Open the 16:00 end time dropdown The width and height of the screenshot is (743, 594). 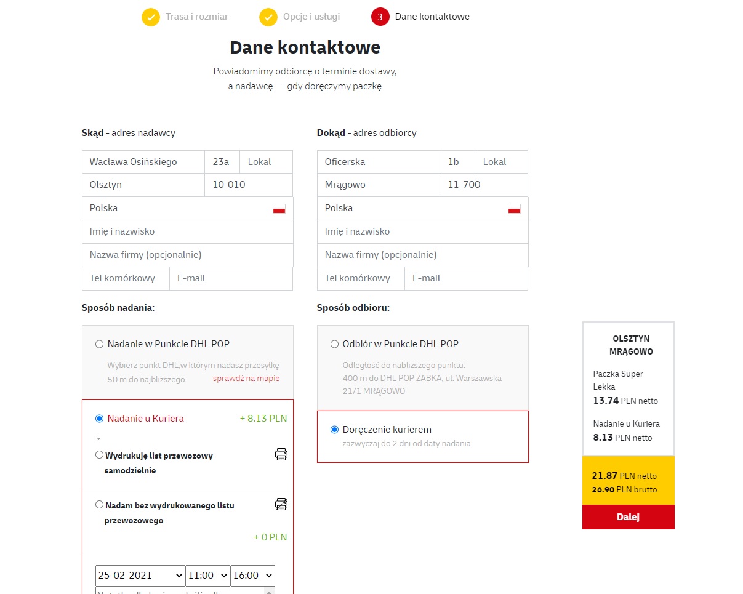[252, 576]
